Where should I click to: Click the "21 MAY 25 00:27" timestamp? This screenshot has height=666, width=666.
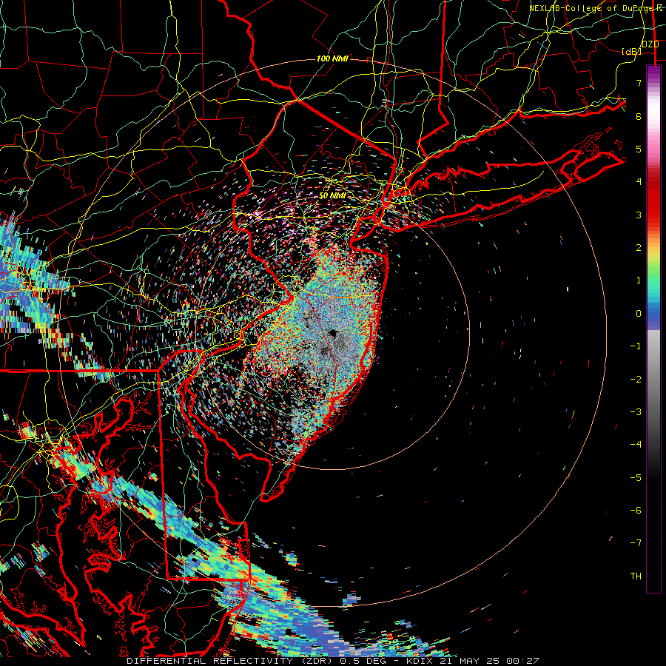(488, 661)
